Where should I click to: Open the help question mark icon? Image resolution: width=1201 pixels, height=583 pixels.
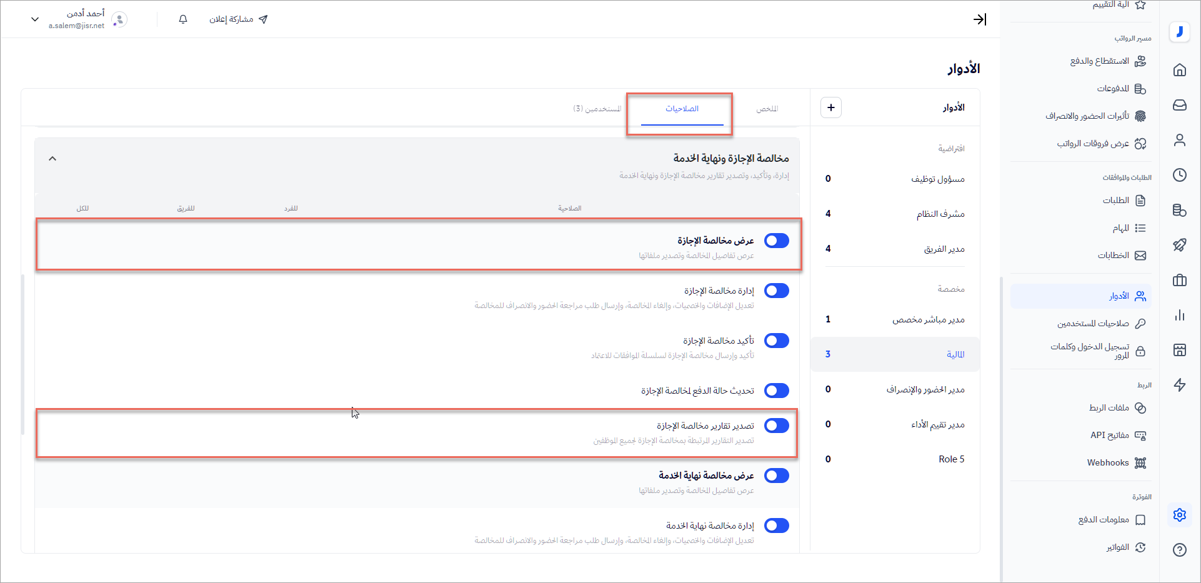(1179, 550)
